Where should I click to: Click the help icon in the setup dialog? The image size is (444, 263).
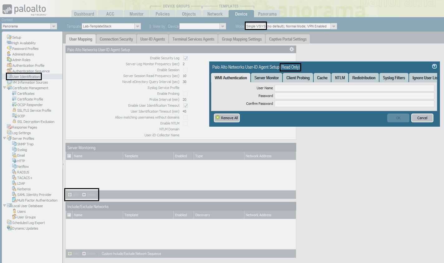click(434, 66)
